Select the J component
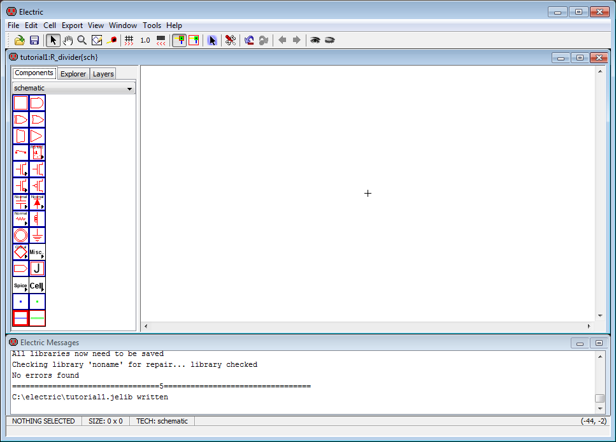The width and height of the screenshot is (616, 442). click(38, 269)
